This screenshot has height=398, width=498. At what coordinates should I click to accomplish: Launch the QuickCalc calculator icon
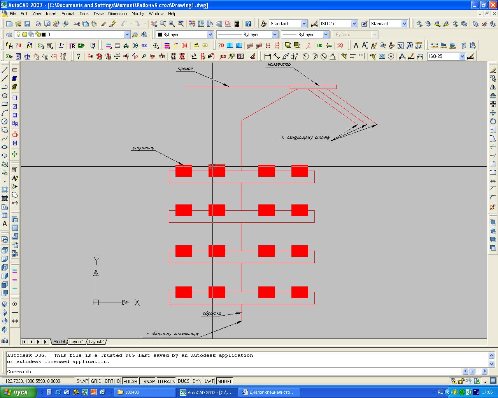(237, 24)
